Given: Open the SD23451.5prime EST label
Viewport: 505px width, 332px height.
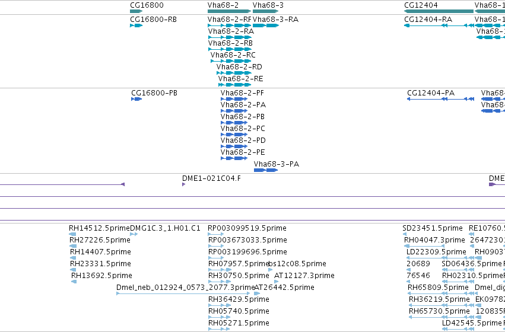Looking at the screenshot, I should click(433, 228).
